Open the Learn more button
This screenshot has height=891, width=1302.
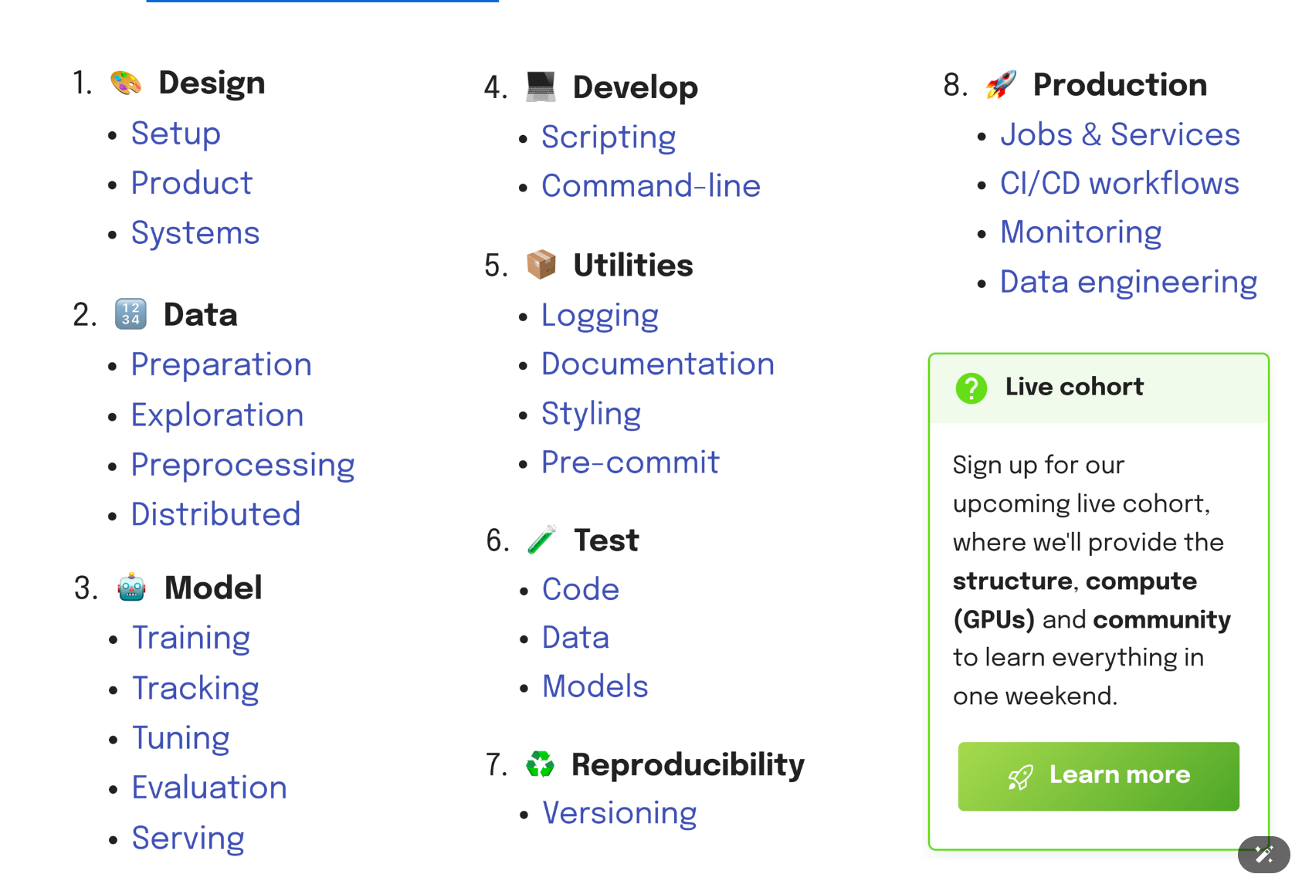click(x=1098, y=776)
